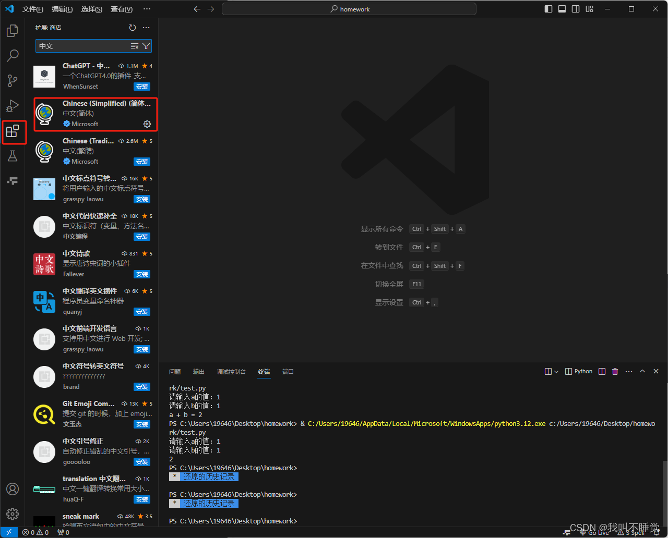Install the 中文符号转英文符号 extension
The height and width of the screenshot is (538, 668).
[x=142, y=387]
